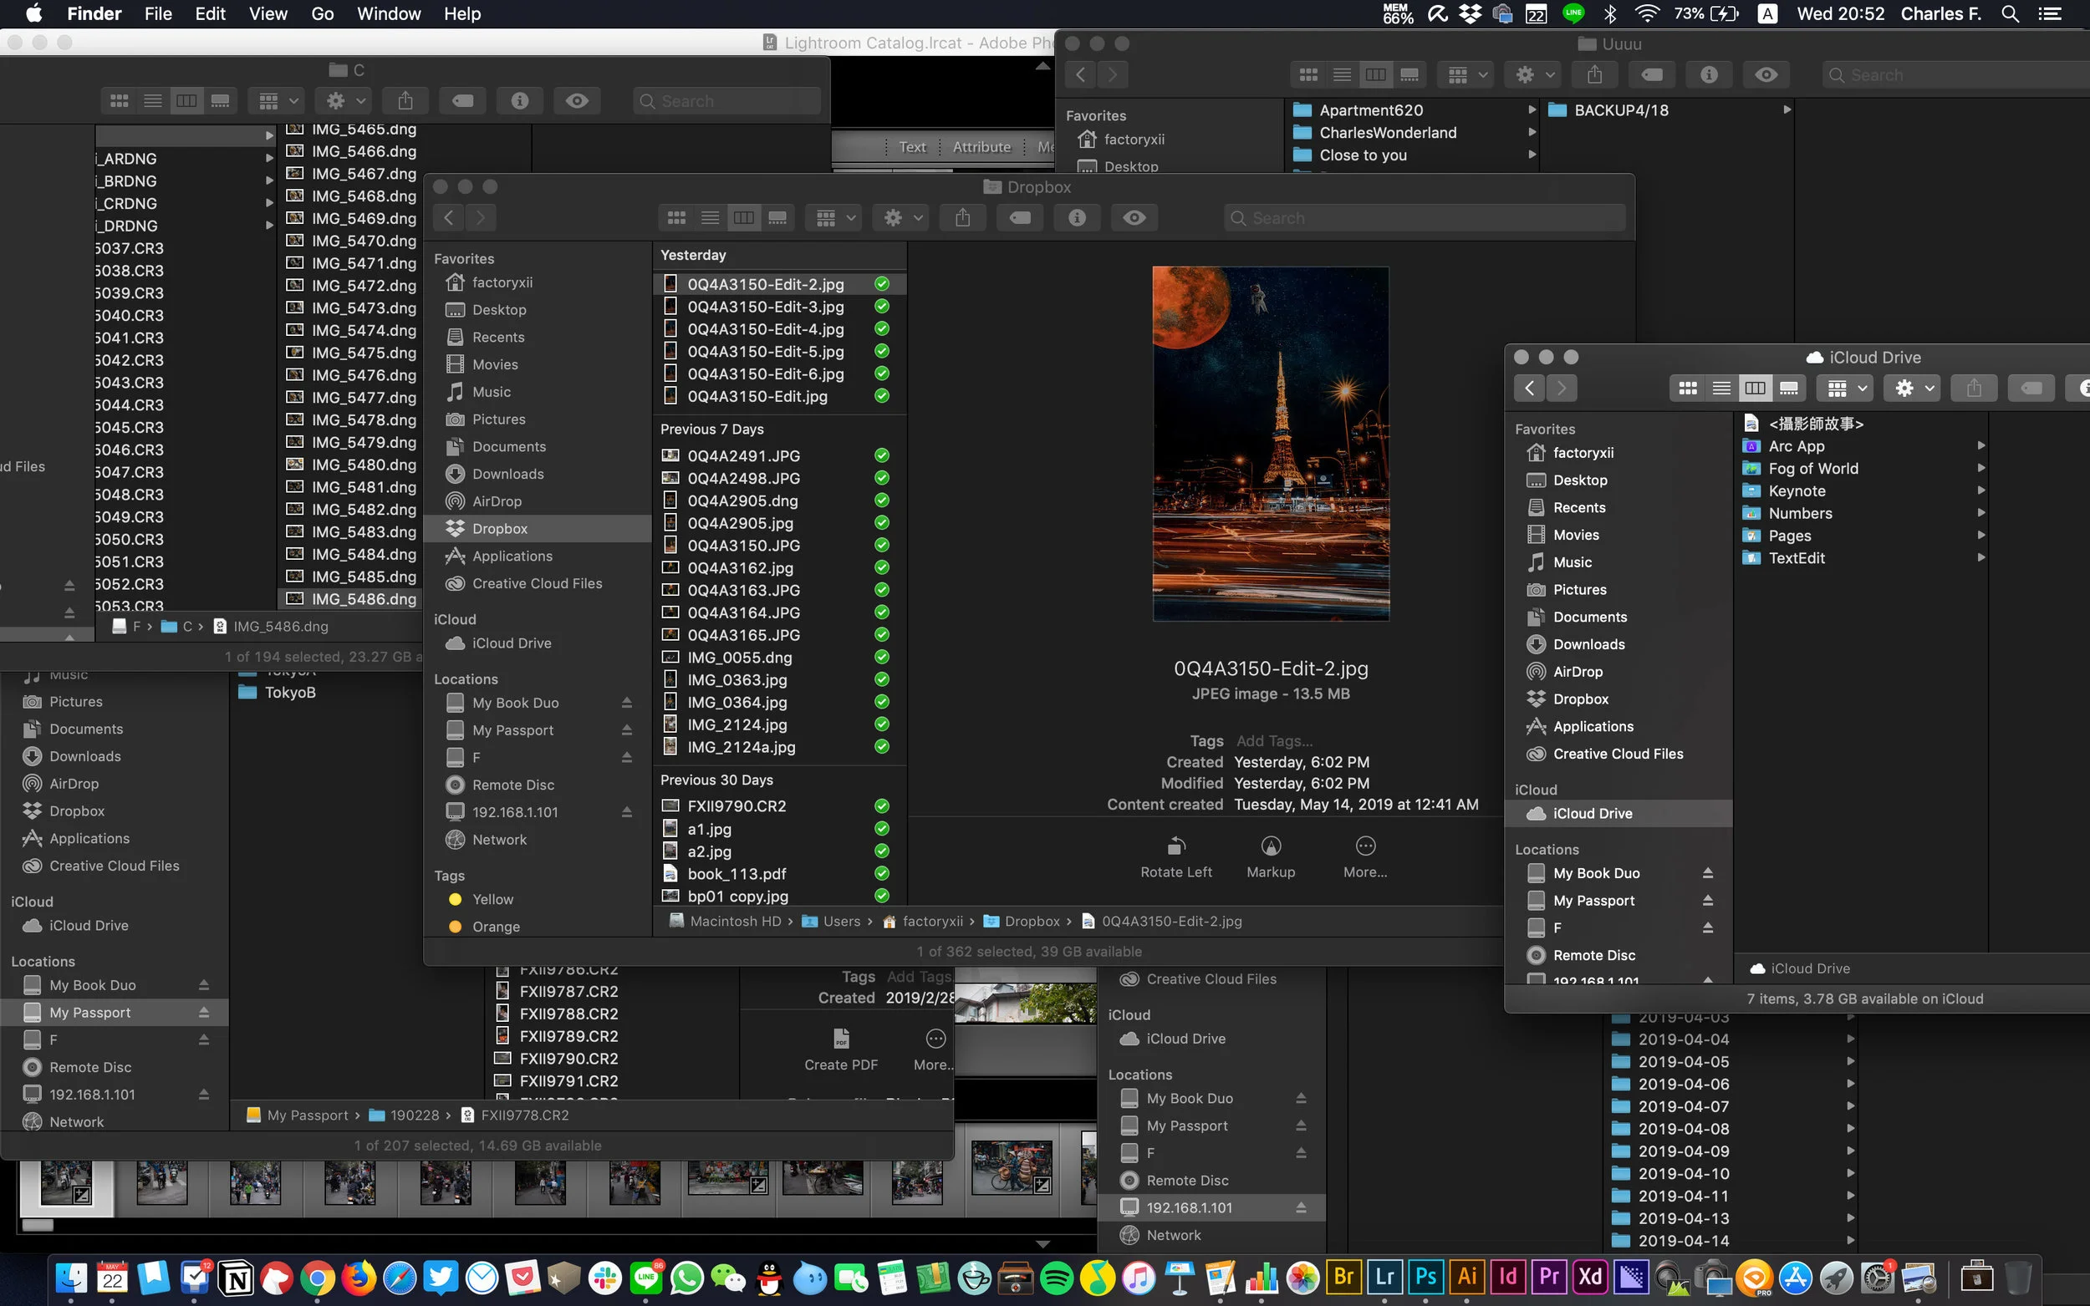Image resolution: width=2090 pixels, height=1306 pixels.
Task: Open the Trash in the Dock
Action: click(2017, 1277)
